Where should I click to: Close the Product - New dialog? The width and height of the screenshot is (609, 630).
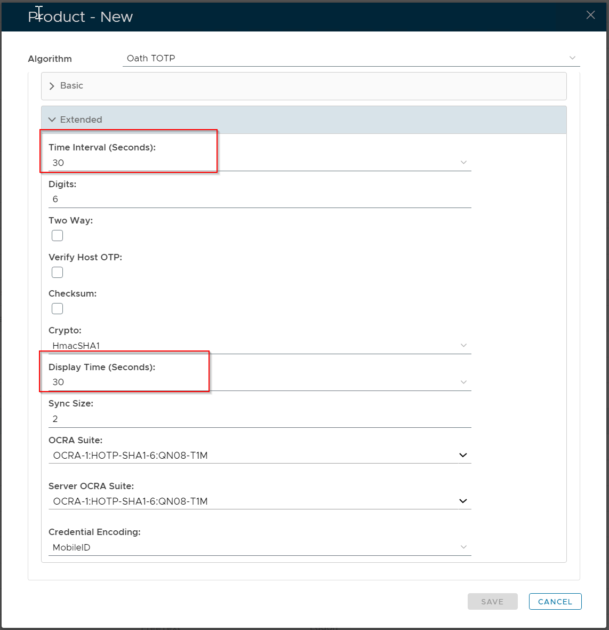click(590, 15)
